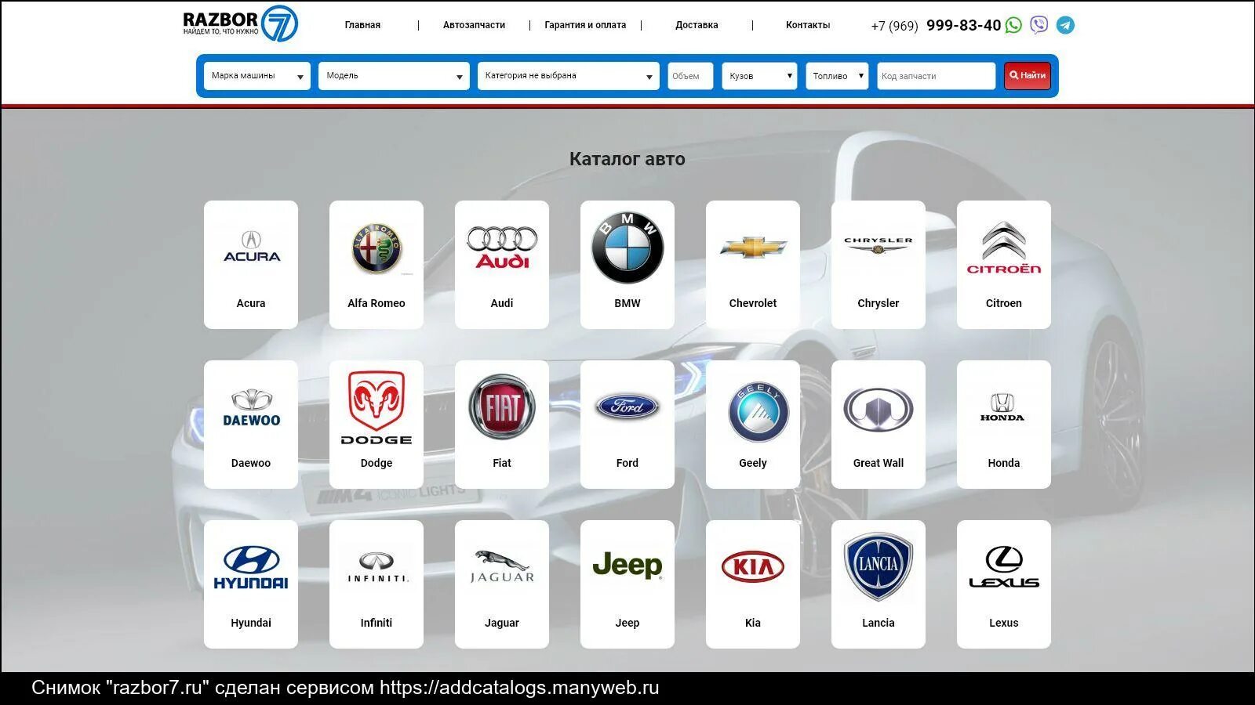Select the Audi four-rings logo
Viewport: 1255px width, 705px height.
[x=502, y=248]
